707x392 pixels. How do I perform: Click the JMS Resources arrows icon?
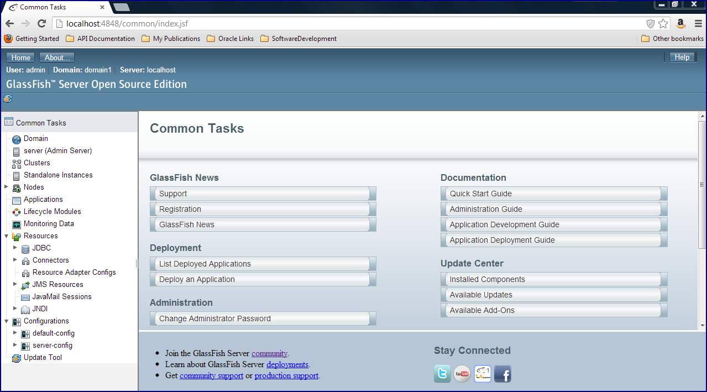[x=25, y=285]
